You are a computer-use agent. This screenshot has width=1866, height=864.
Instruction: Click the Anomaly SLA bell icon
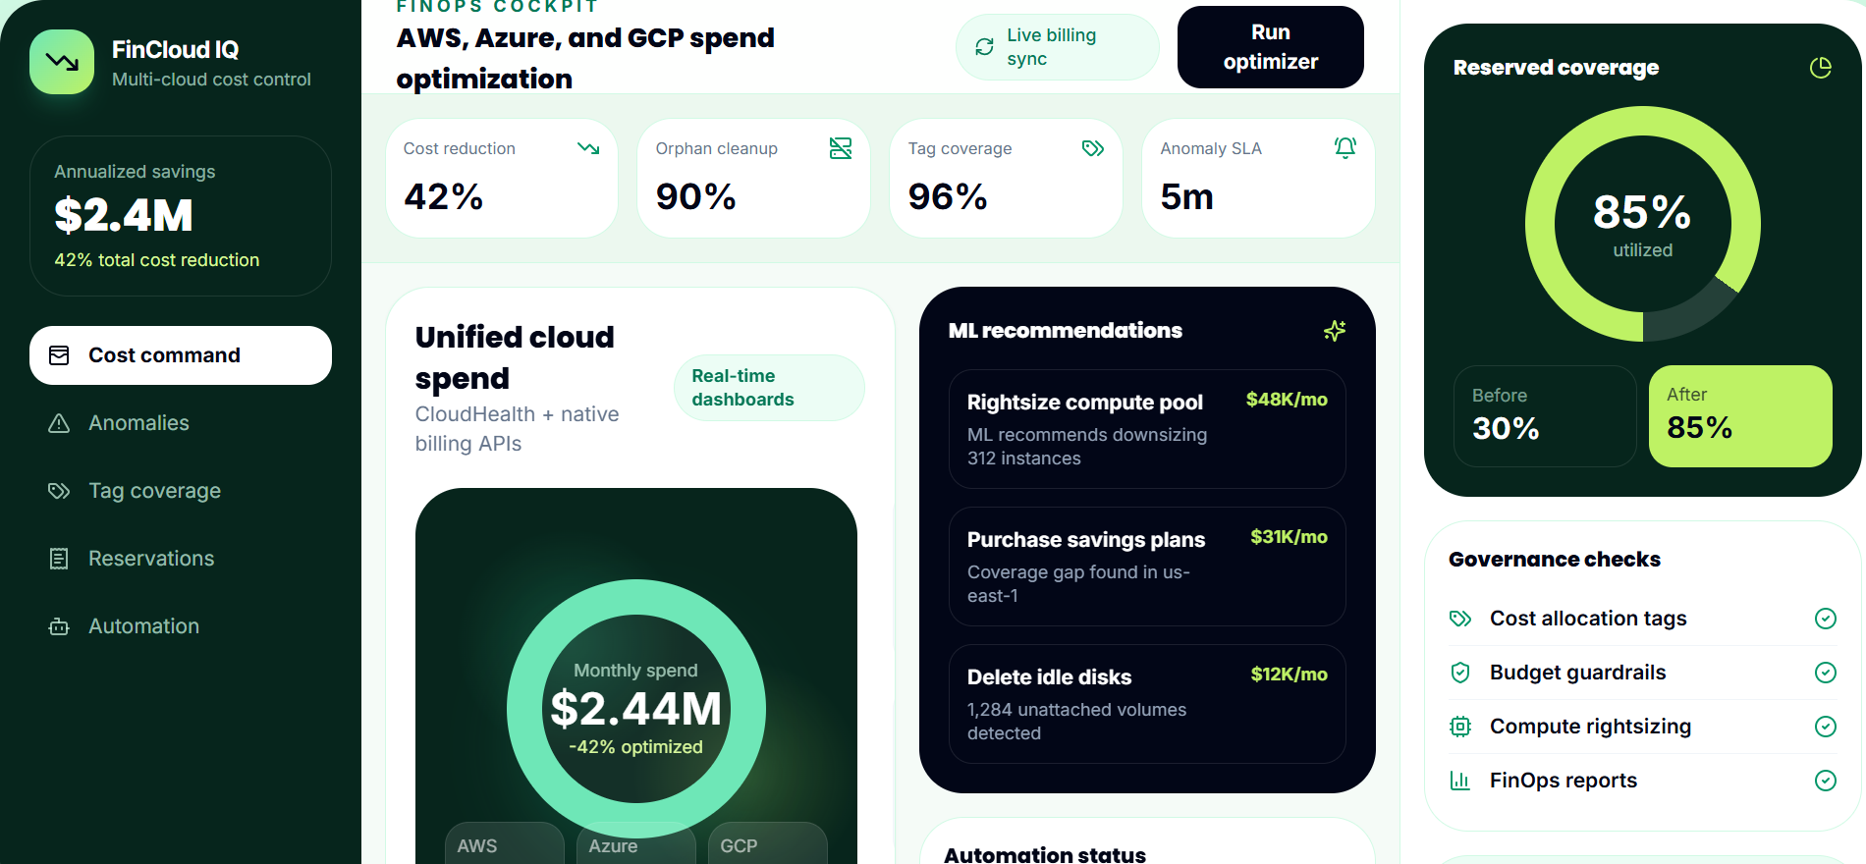[x=1345, y=148]
